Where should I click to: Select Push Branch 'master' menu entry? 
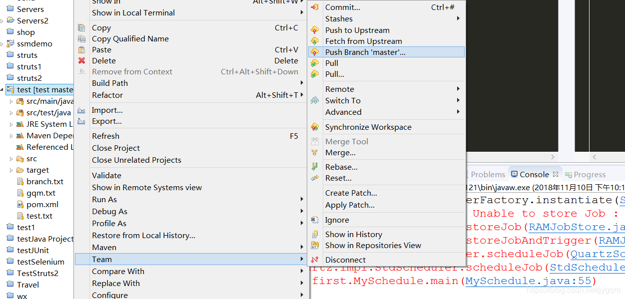386,52
